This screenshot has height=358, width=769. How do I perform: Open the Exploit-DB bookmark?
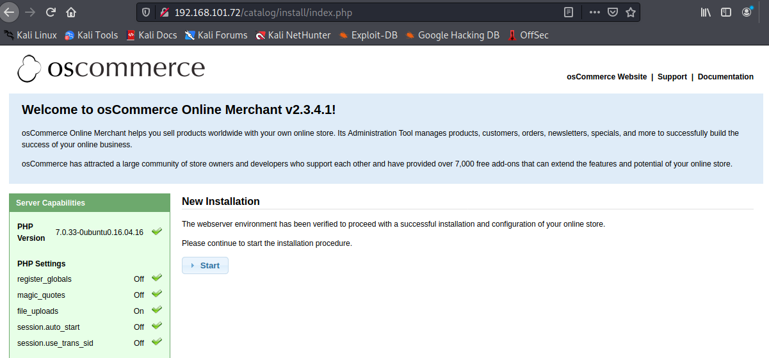click(x=368, y=35)
